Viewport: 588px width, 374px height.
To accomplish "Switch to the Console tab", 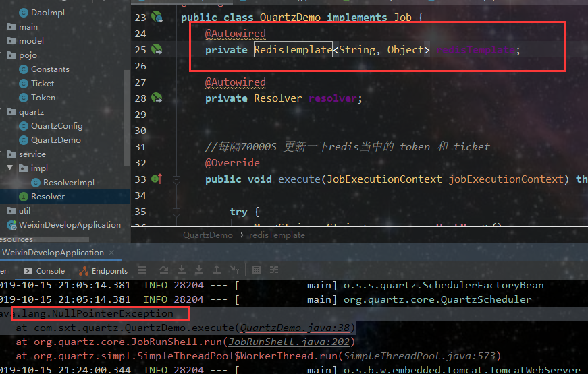I will [x=45, y=271].
